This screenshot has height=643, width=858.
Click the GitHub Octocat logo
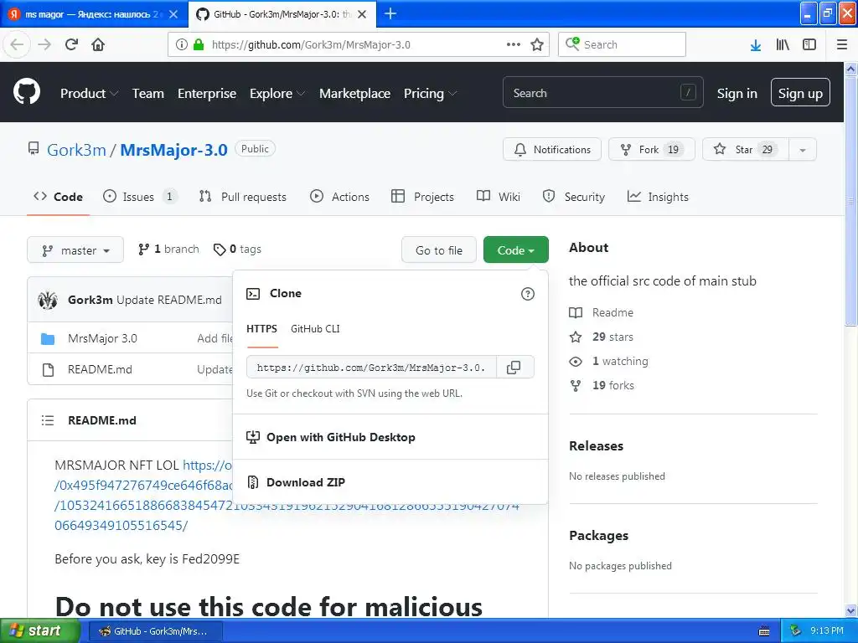pyautogui.click(x=27, y=92)
